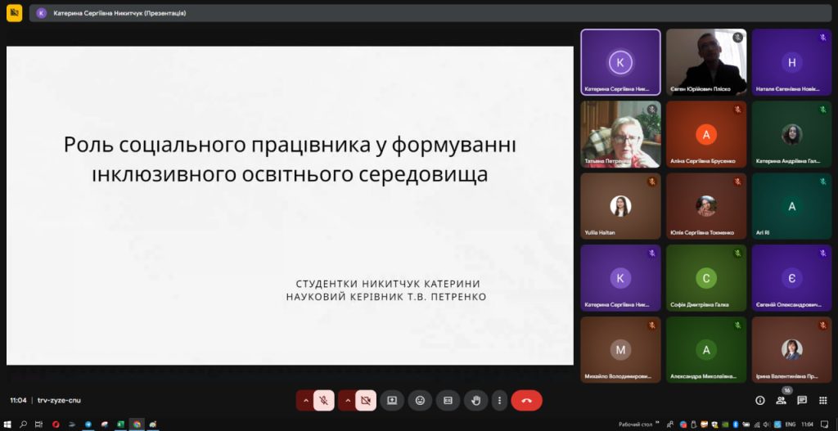
Task: Show the participants people panel
Action: [781, 401]
